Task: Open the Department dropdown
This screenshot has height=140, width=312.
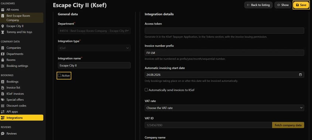Action: click(94, 31)
